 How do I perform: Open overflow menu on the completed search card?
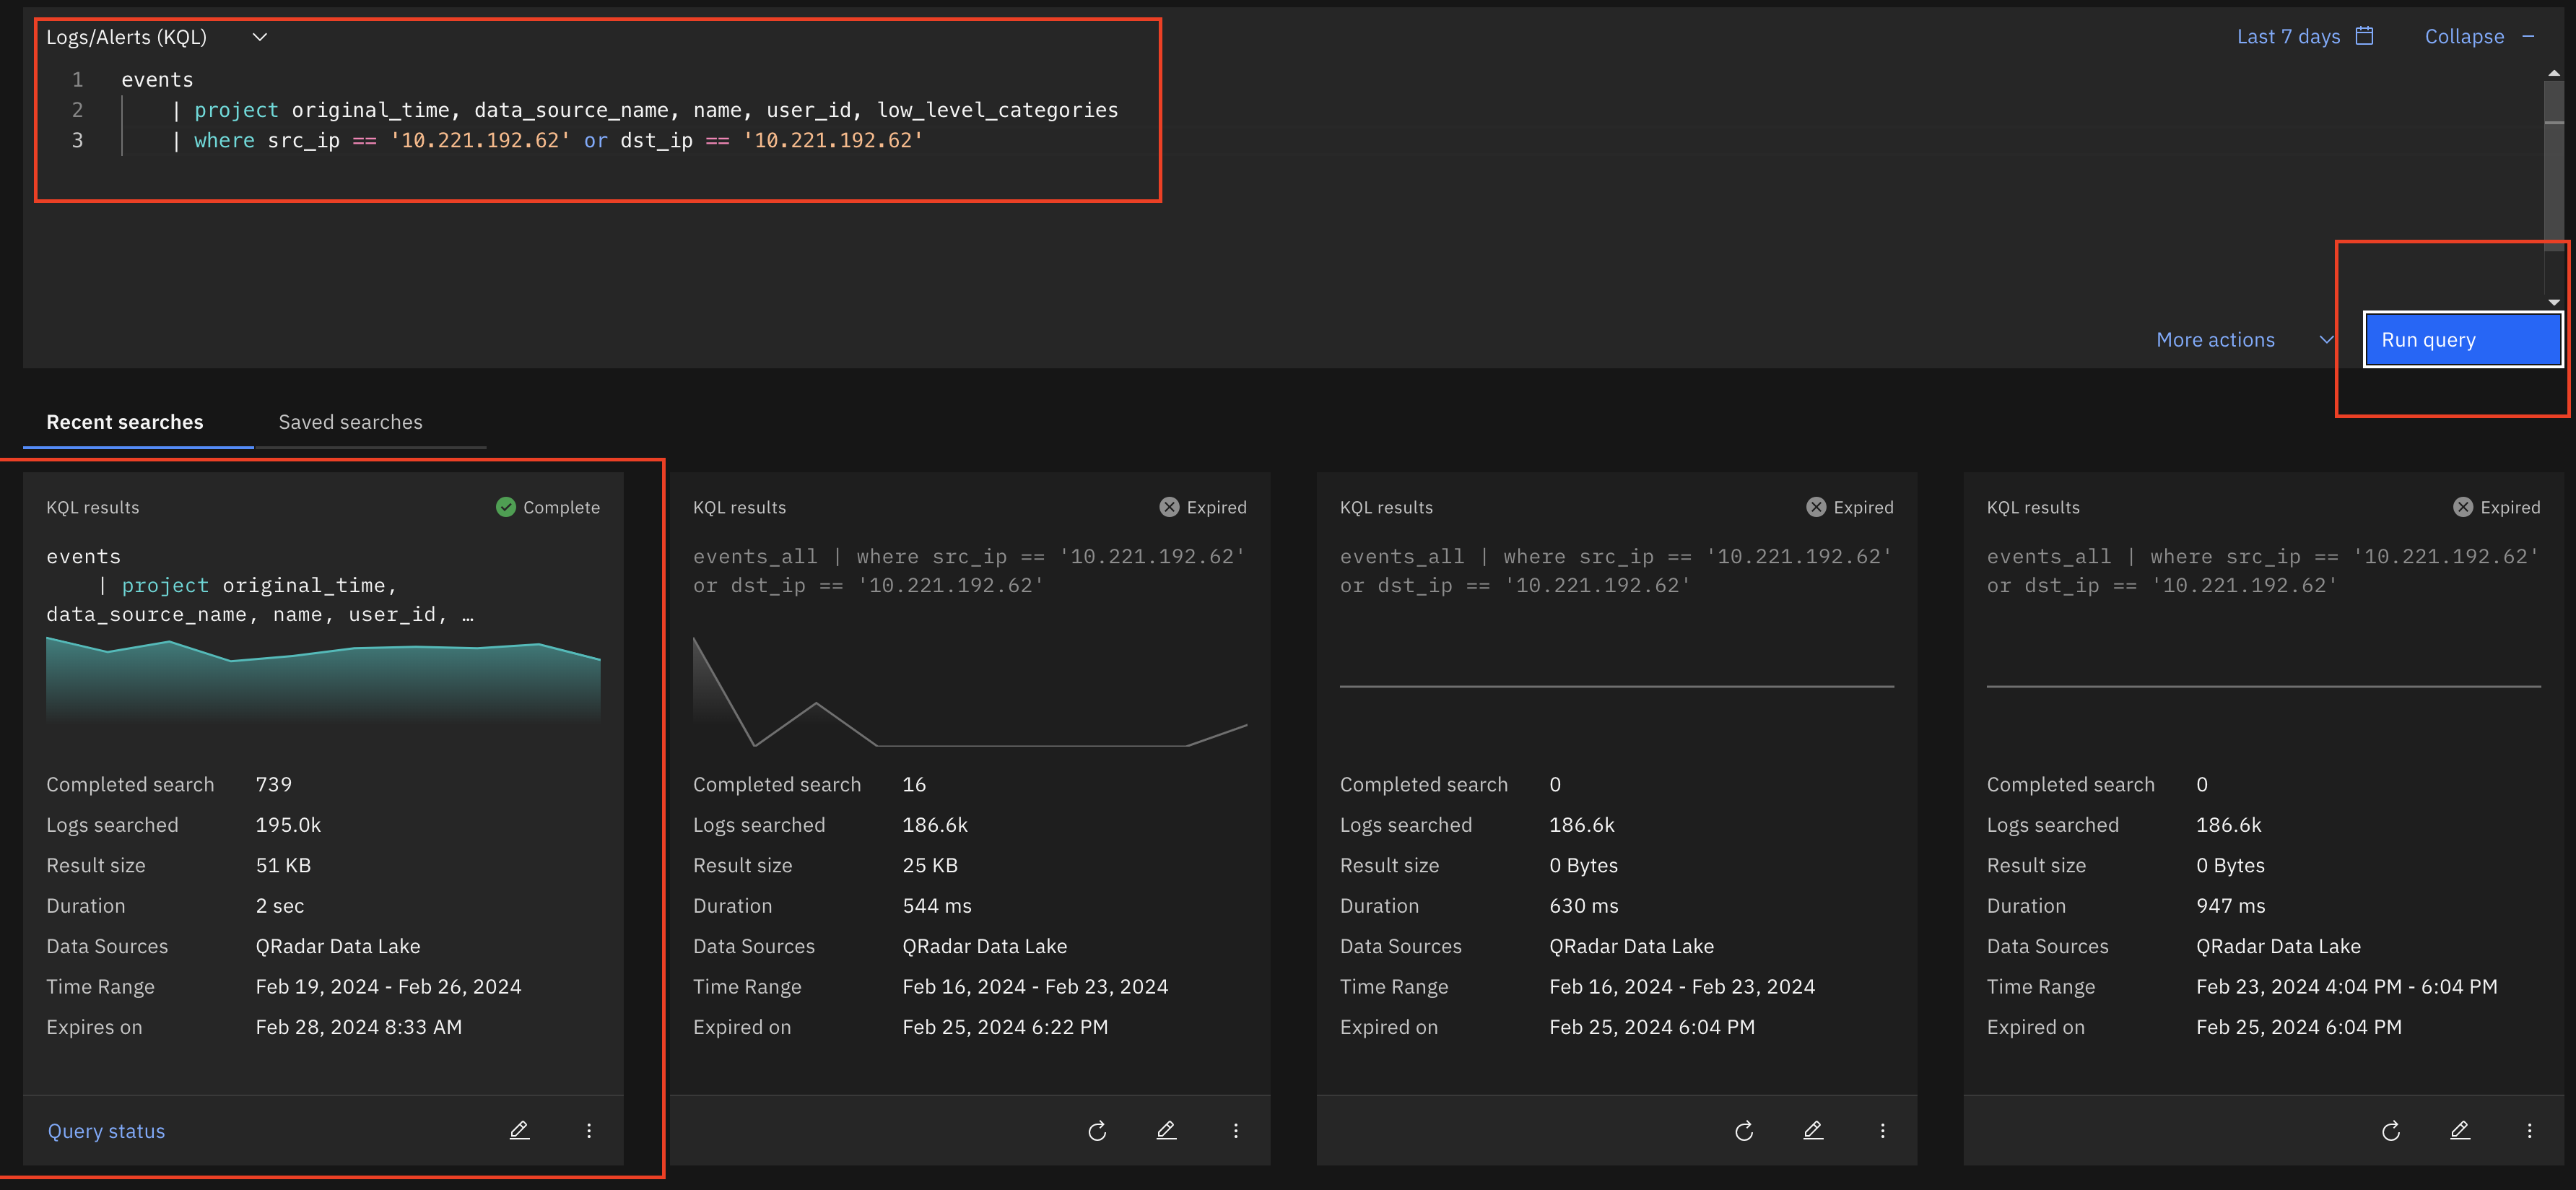[x=589, y=1131]
